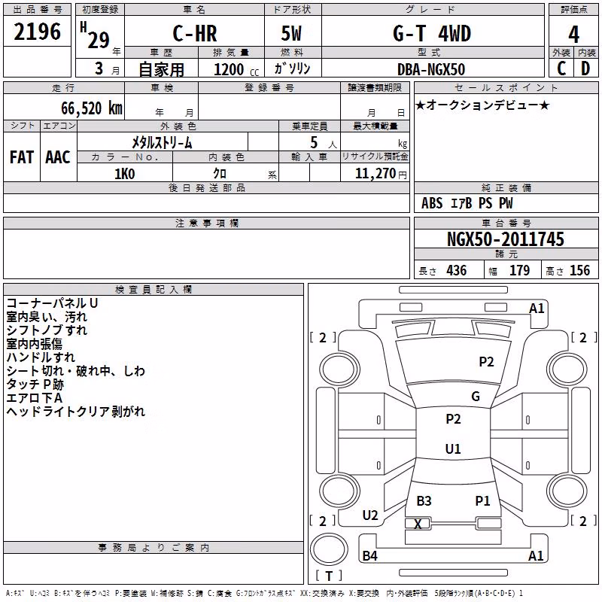Select the grade text G-T 4WD

[432, 33]
